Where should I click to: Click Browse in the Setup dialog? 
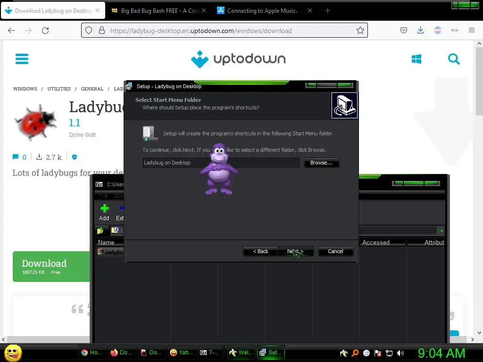click(x=322, y=163)
